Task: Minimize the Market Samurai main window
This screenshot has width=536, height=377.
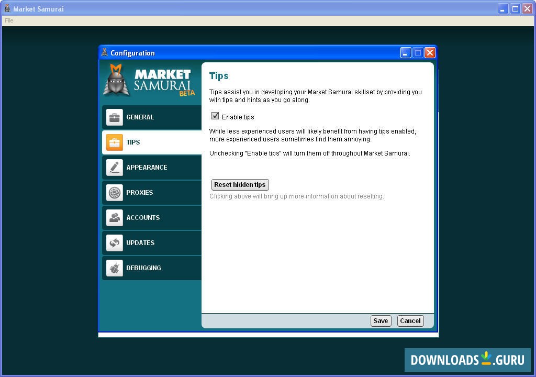Action: tap(503, 8)
